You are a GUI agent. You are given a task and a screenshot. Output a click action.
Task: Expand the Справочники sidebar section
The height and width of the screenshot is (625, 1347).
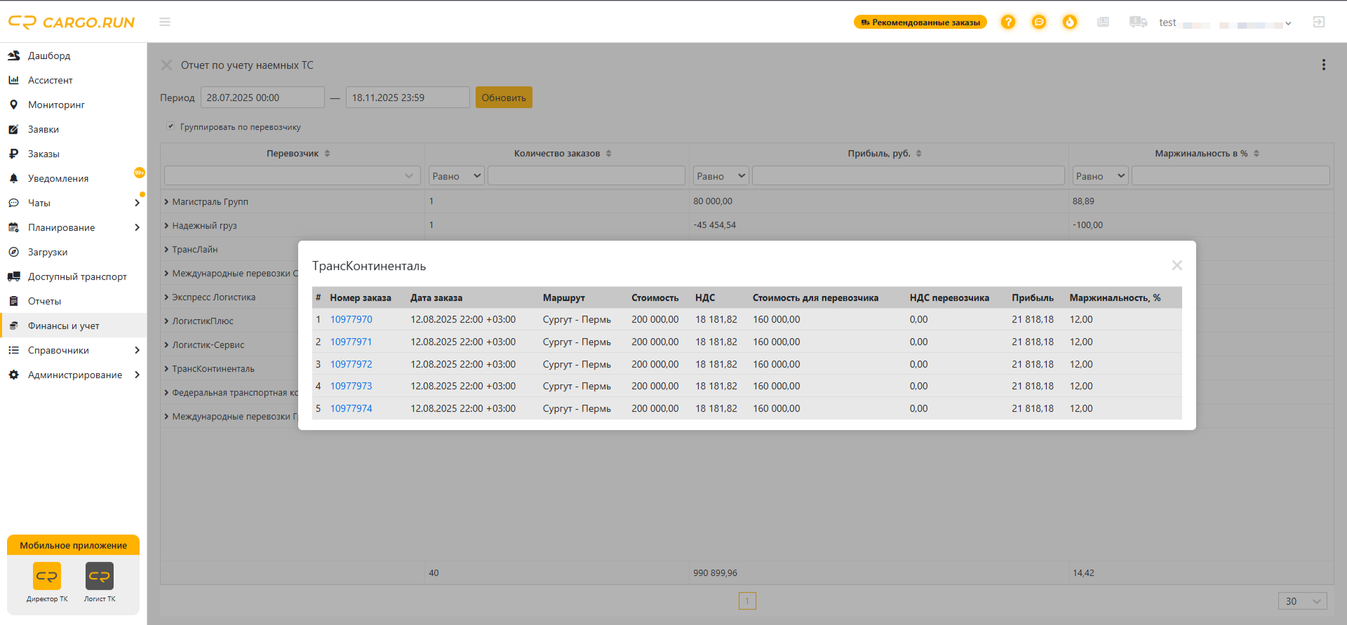click(74, 350)
